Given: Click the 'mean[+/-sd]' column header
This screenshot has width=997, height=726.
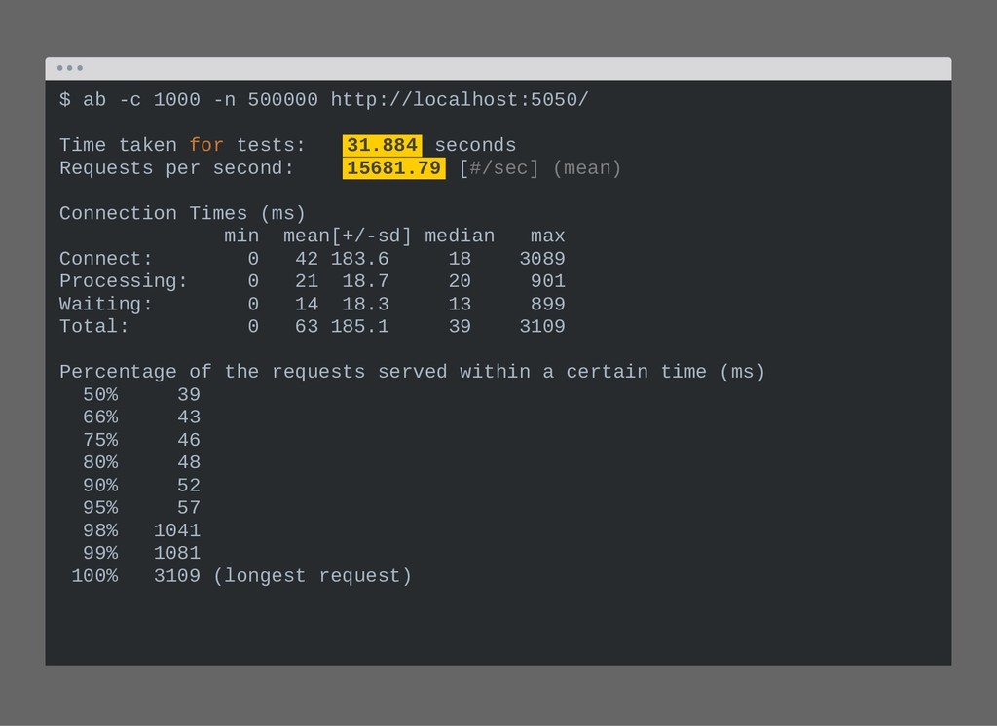Looking at the screenshot, I should pyautogui.click(x=348, y=236).
